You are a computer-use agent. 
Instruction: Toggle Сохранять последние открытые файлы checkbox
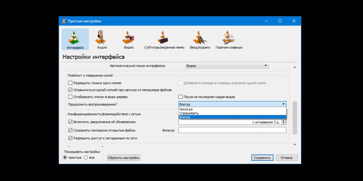[71, 130]
